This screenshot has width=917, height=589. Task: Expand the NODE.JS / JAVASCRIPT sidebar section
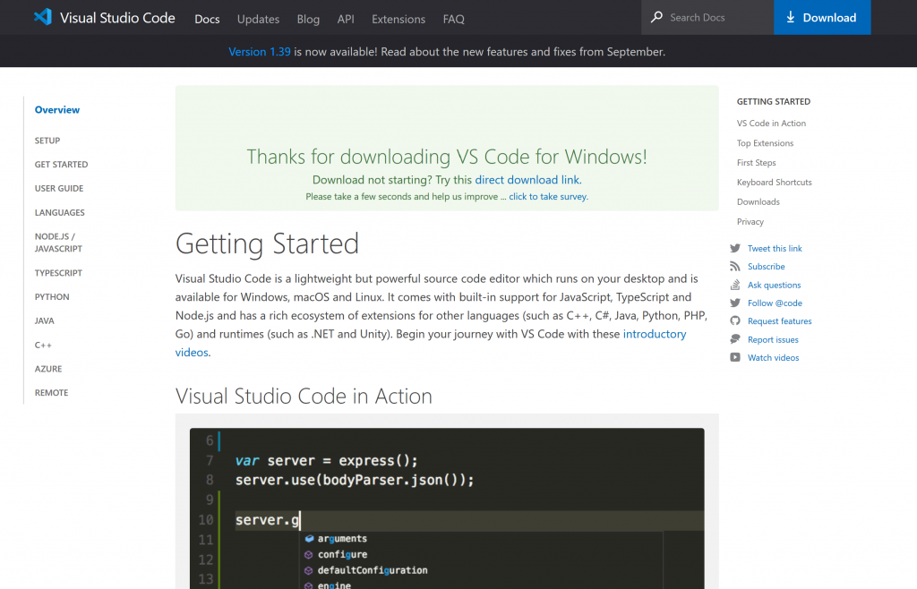(x=58, y=243)
